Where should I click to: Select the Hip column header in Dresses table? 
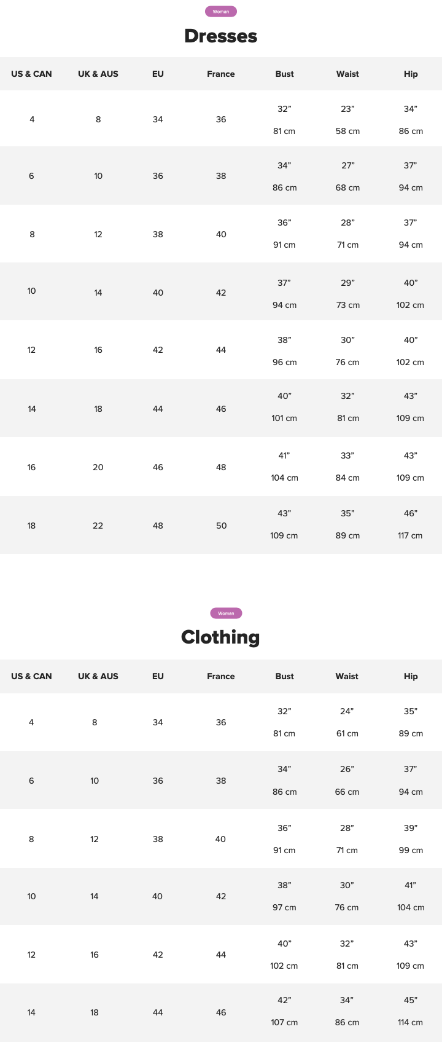[x=411, y=74]
